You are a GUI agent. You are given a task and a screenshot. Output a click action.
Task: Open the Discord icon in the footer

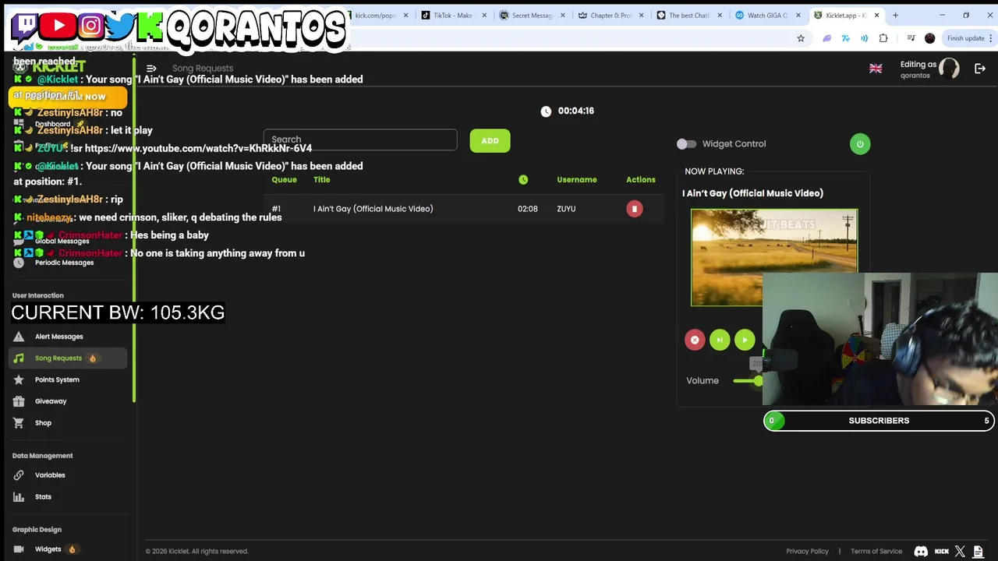coord(921,552)
